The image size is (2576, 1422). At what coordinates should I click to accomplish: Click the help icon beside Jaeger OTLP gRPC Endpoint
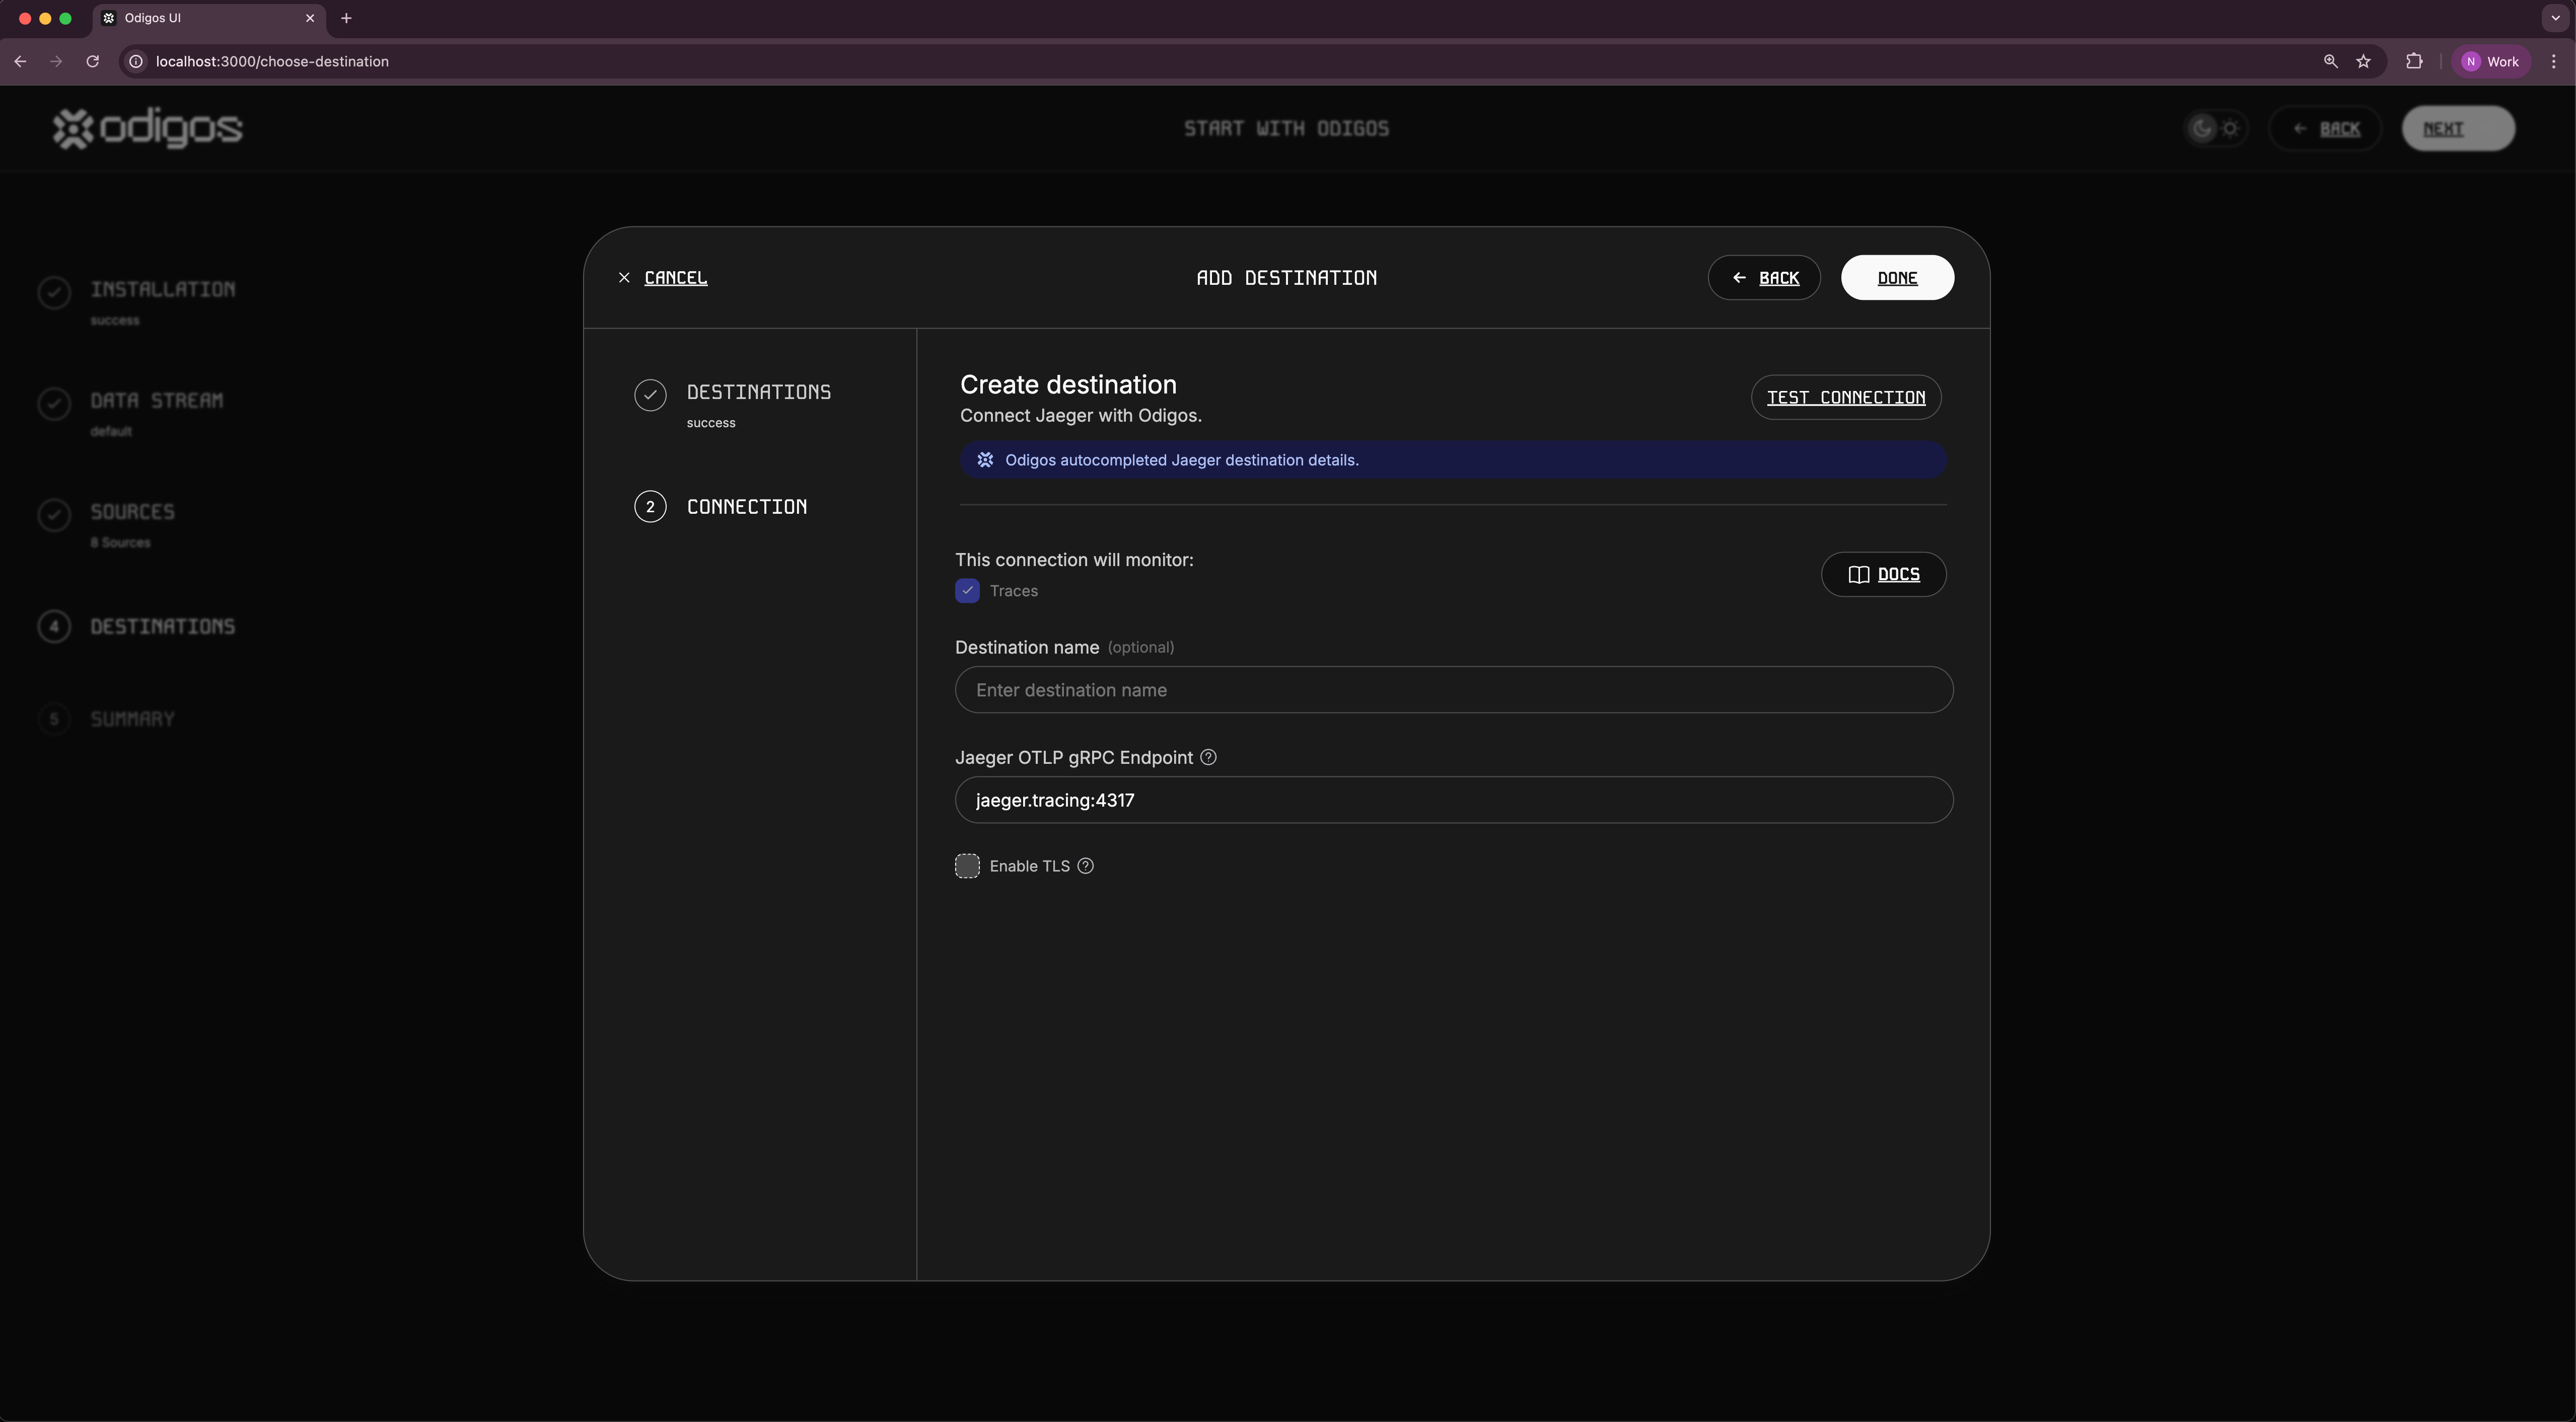(x=1208, y=757)
